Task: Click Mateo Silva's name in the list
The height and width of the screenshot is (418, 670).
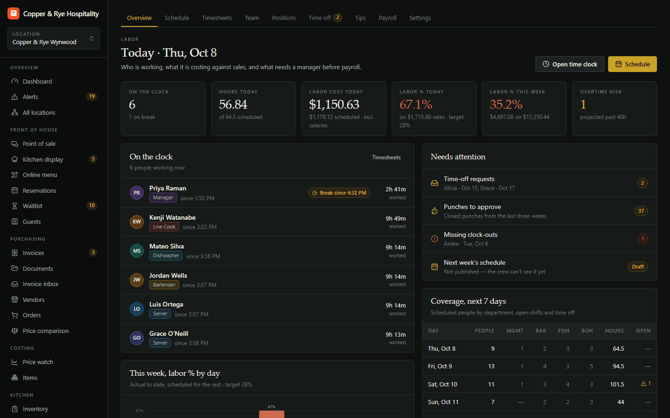Action: click(x=167, y=246)
